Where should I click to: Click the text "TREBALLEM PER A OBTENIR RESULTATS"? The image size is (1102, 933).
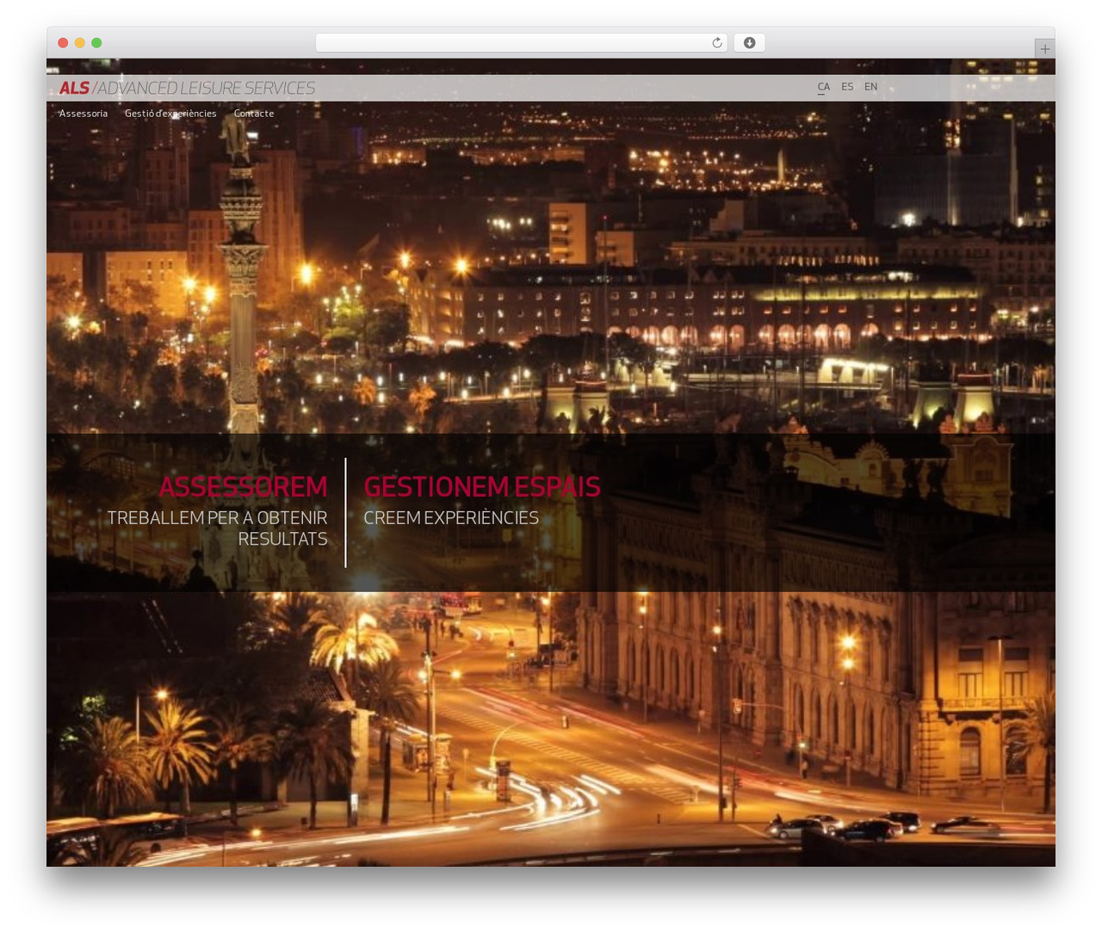[217, 528]
